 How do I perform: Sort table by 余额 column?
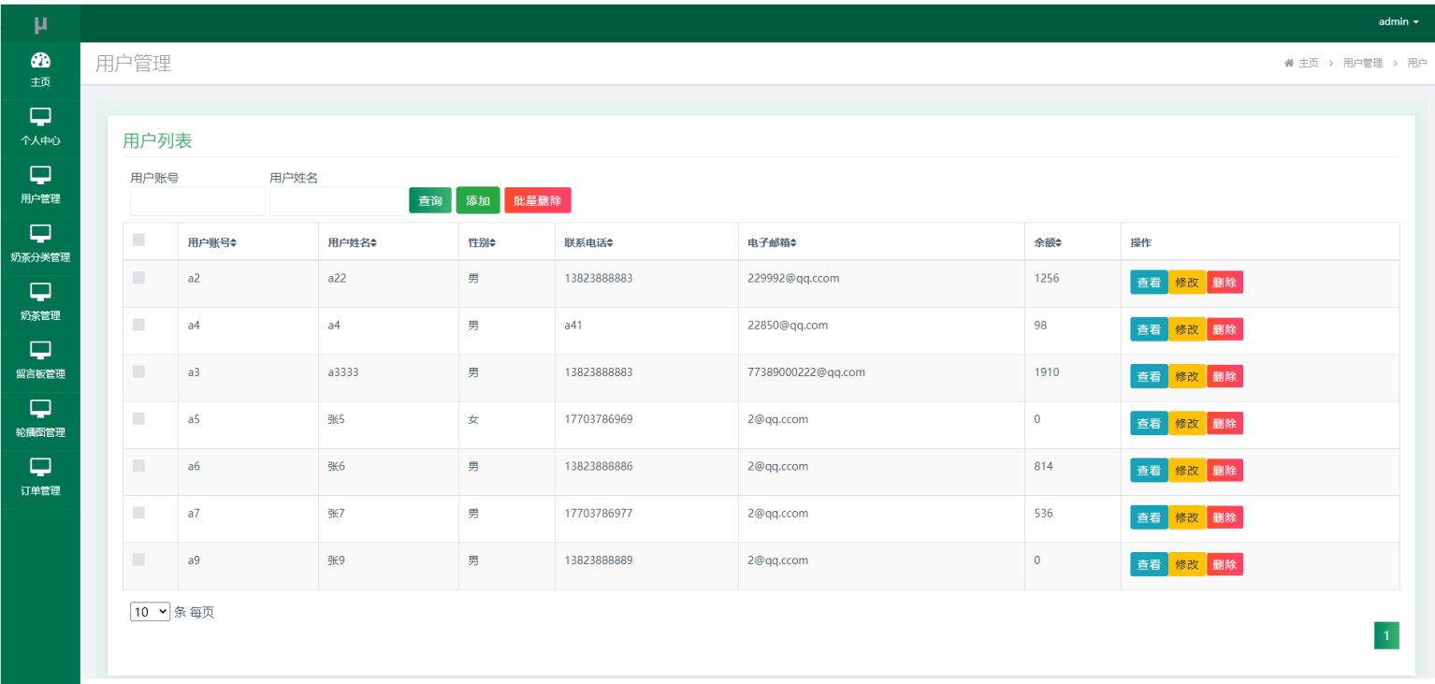(1048, 243)
